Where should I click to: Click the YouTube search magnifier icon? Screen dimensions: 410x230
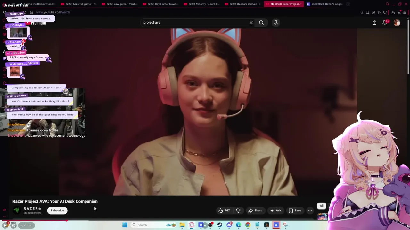(x=261, y=22)
